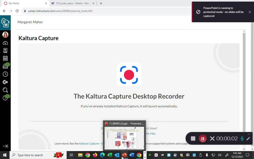Open the Account avatar in Canvas sidebar
Viewport: 254px width, 159px height.
click(x=5, y=34)
